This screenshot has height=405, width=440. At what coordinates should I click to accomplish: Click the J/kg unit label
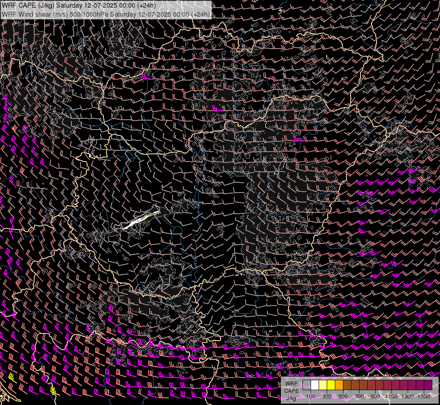[x=291, y=398]
